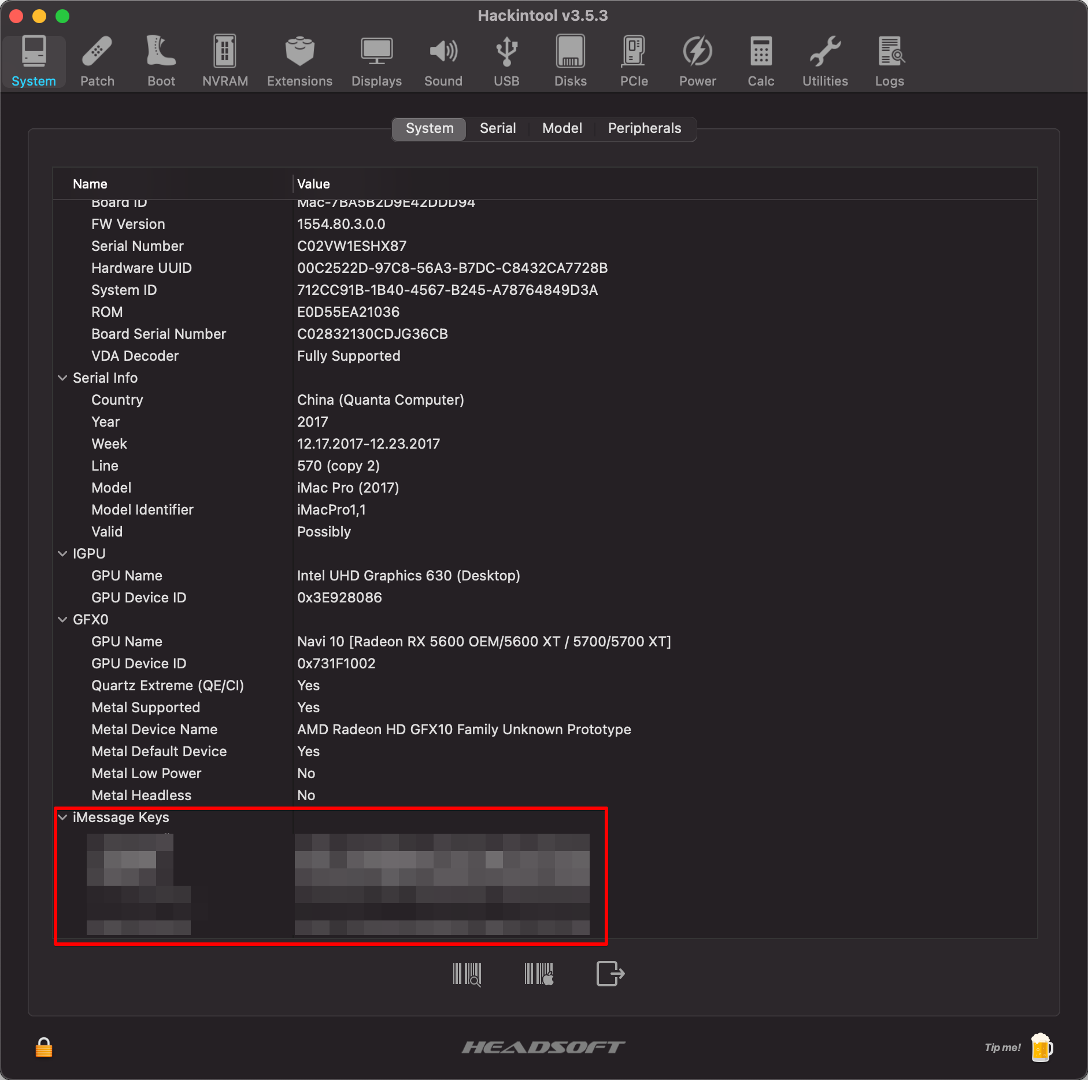Click the yellow window minimize button
Screen dimensions: 1088x1080
pyautogui.click(x=39, y=16)
